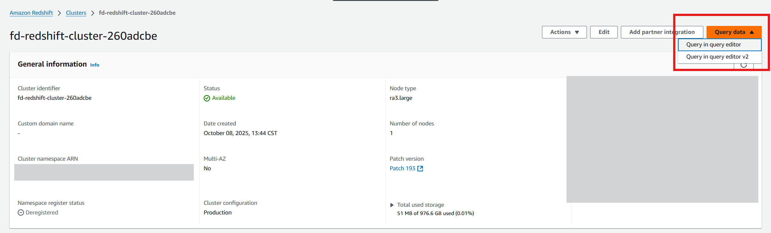Go to Amazon Redshift breadcrumb link

[x=31, y=13]
